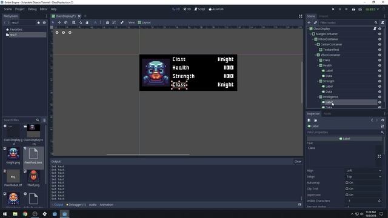Image resolution: width=388 pixels, height=218 pixels.
Task: Hide the HBoxContainer node
Action: click(380, 39)
